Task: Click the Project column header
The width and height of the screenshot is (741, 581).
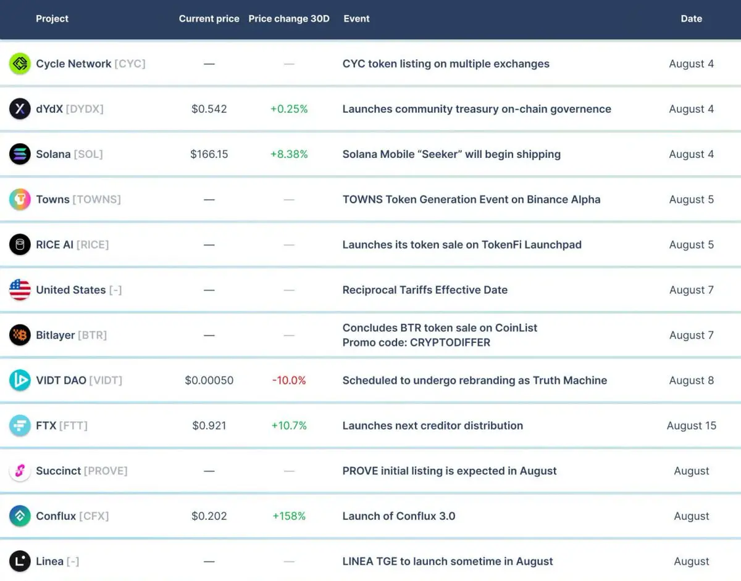Action: 52,19
